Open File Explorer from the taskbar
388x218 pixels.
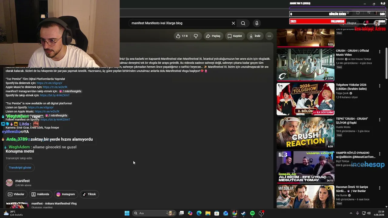click(208, 213)
